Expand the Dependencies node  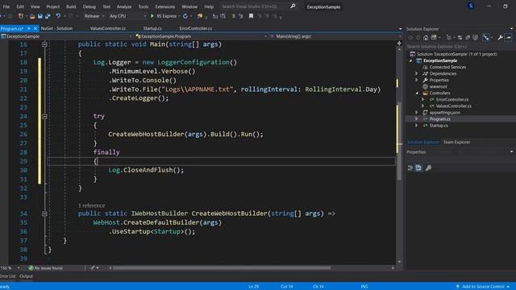pos(417,73)
